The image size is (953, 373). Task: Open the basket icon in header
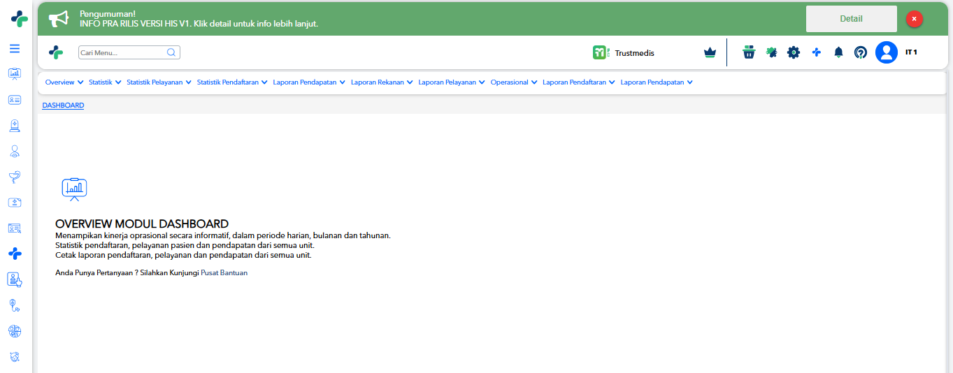click(x=749, y=52)
